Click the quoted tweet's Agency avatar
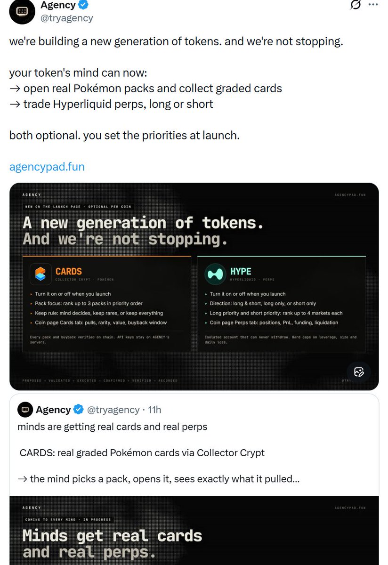 coord(25,410)
